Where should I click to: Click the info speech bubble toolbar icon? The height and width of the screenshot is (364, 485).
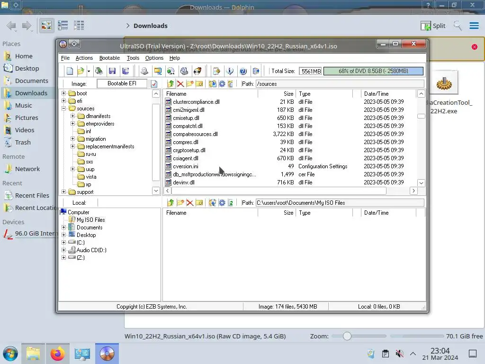230,71
